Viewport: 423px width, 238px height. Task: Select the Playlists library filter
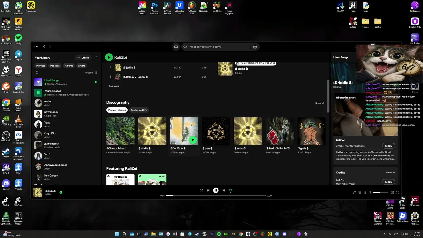click(41, 66)
